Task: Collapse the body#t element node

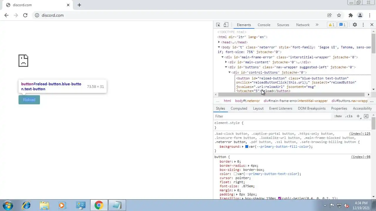Action: click(219, 47)
